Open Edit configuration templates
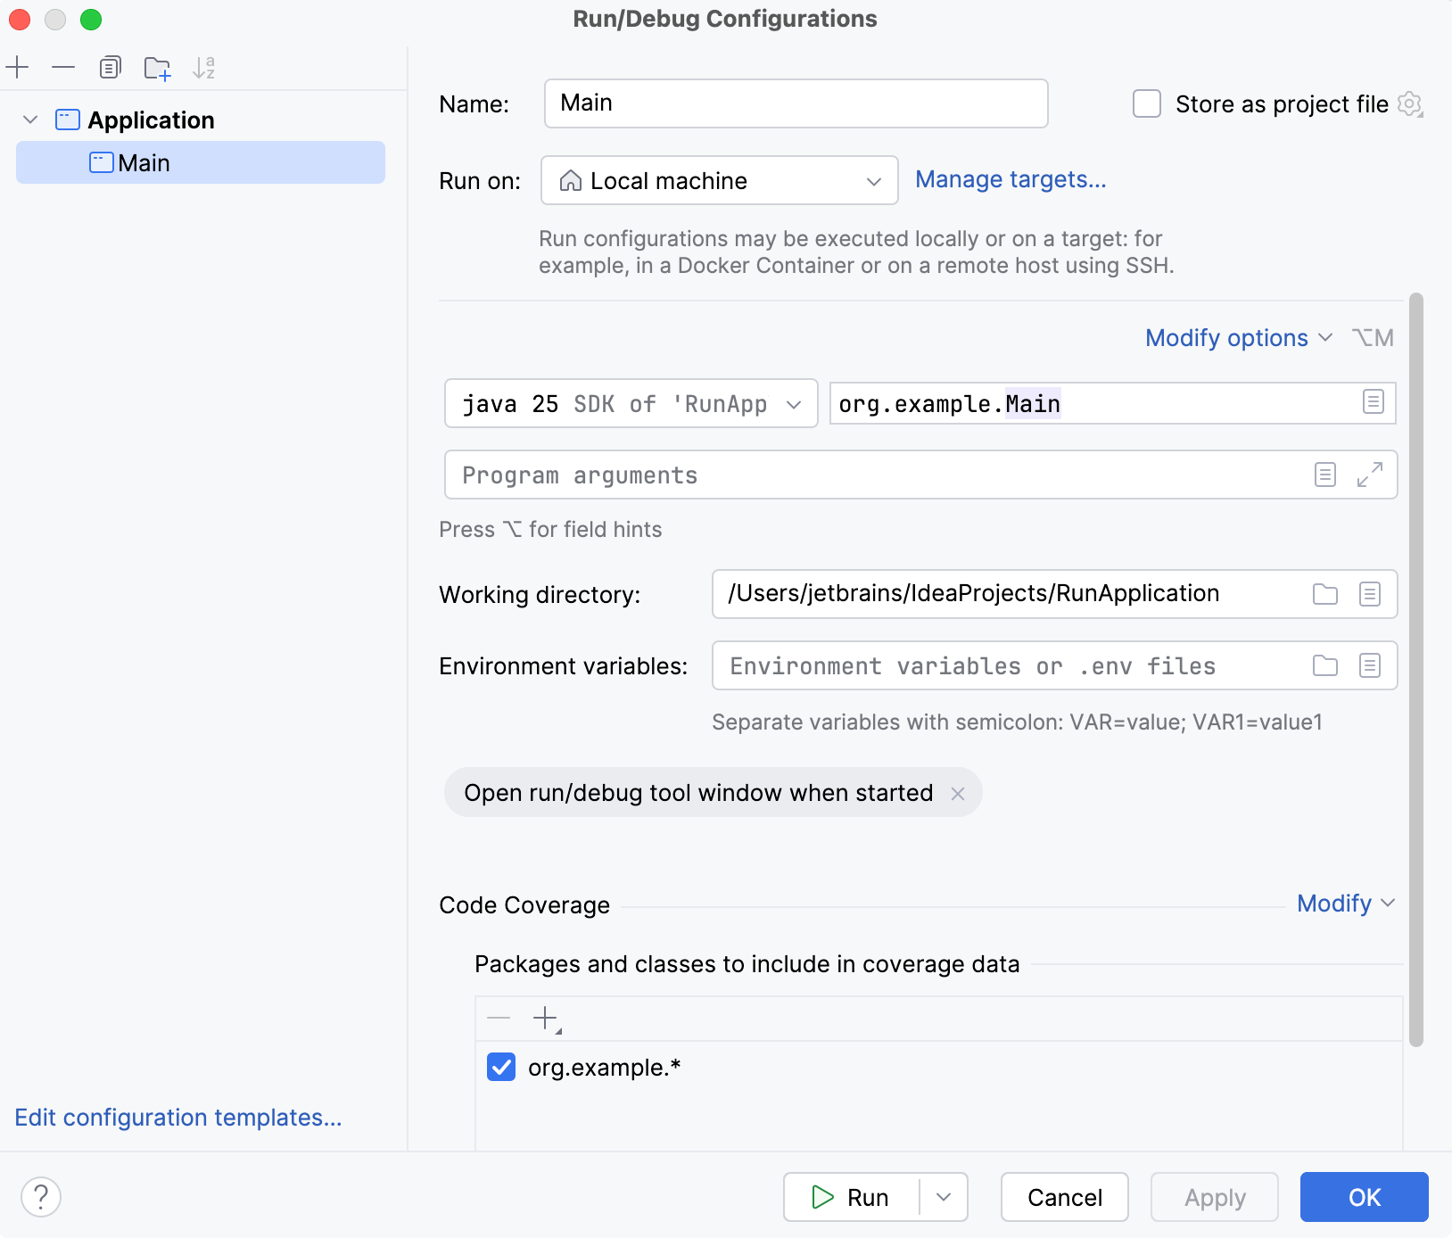Image resolution: width=1452 pixels, height=1238 pixels. (x=177, y=1118)
